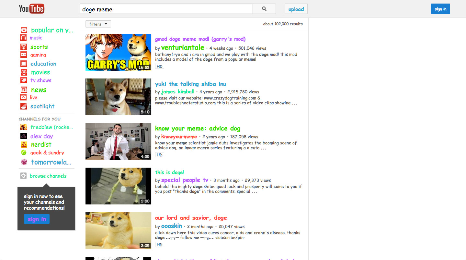
Task: Open the know your meme advice dog thumbnail
Action: click(x=118, y=141)
